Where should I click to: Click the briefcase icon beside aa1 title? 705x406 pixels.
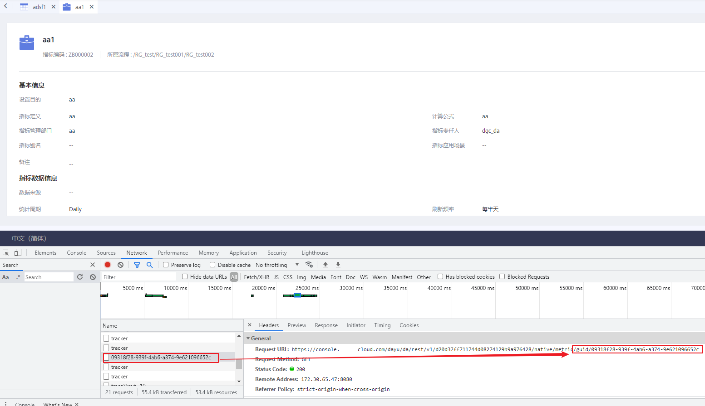(x=27, y=43)
